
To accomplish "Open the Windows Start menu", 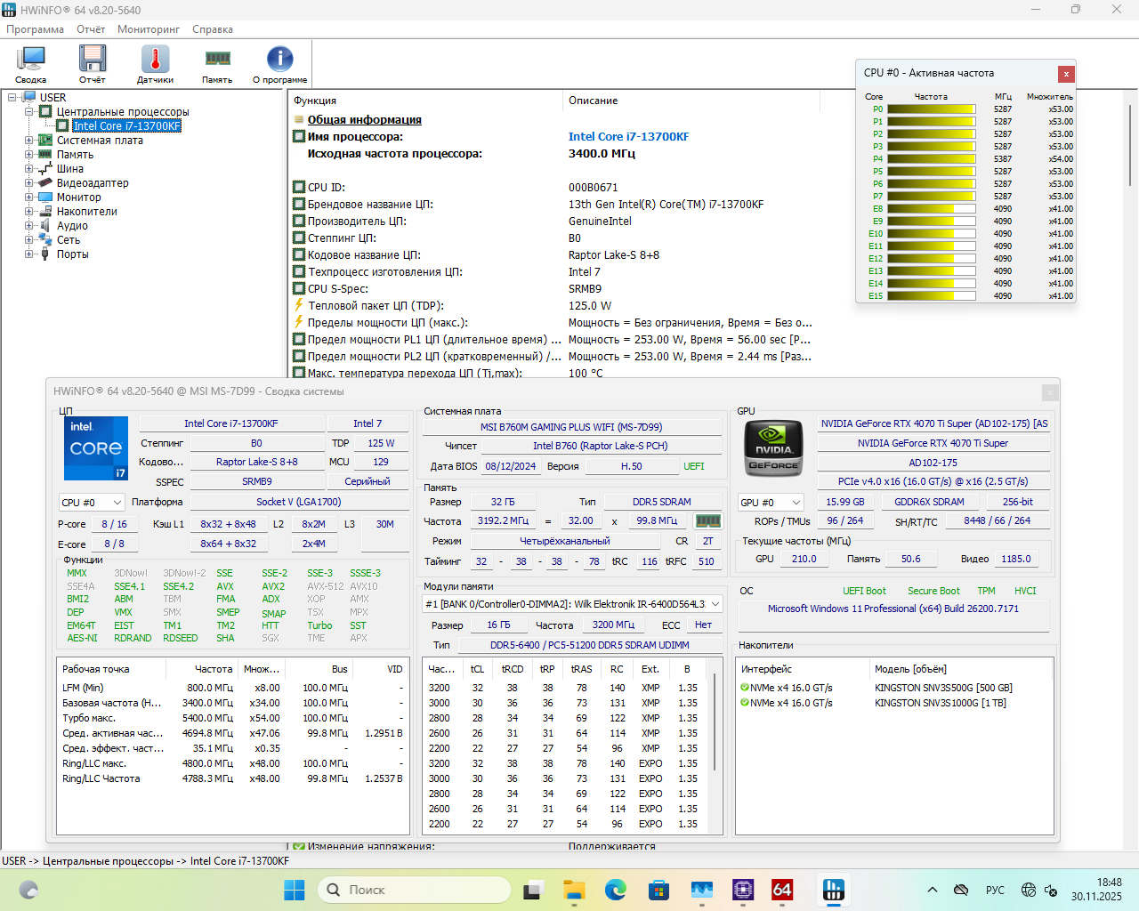I will click(294, 890).
